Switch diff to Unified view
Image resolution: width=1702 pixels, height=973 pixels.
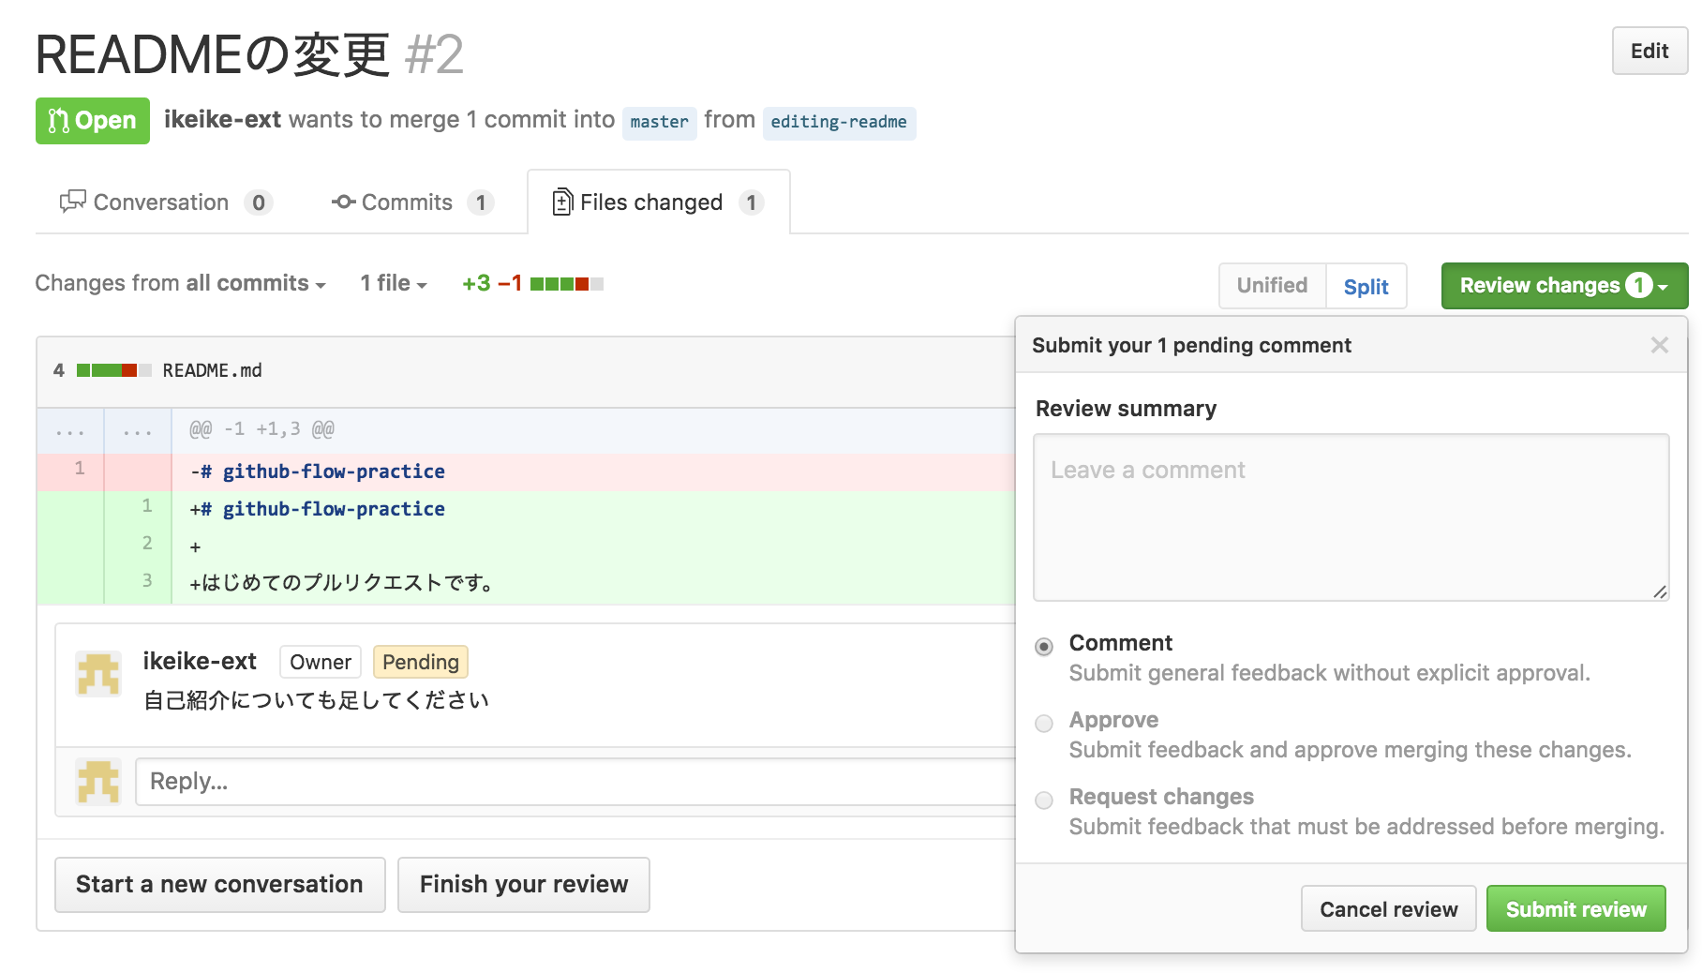click(x=1272, y=286)
